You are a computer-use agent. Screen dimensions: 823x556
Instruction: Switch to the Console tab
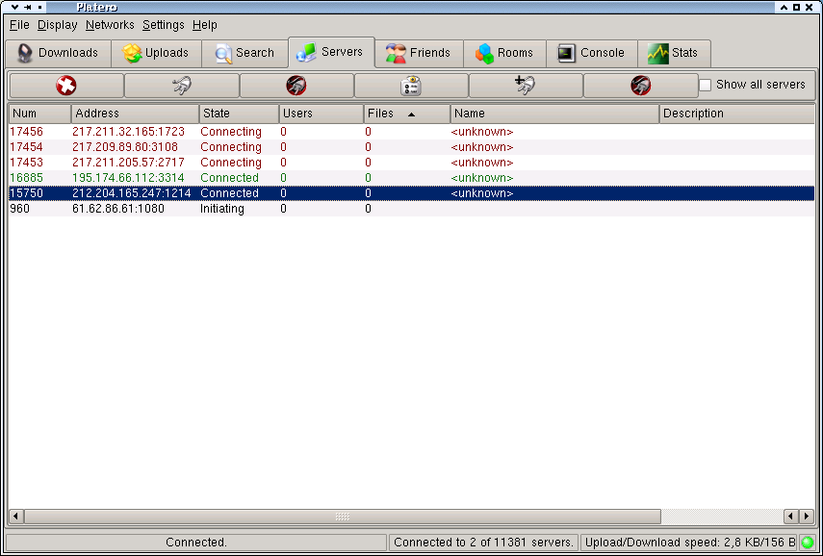pyautogui.click(x=592, y=53)
